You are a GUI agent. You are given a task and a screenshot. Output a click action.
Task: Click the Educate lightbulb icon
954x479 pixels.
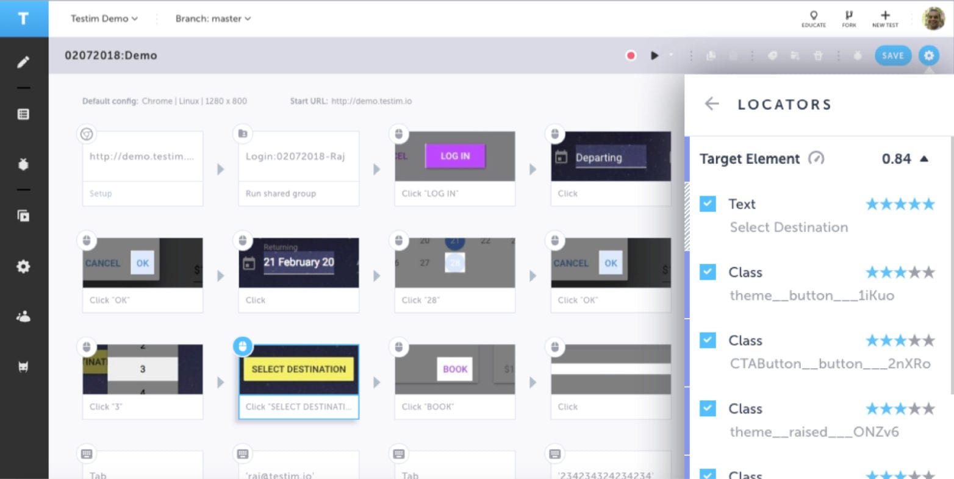[813, 18]
